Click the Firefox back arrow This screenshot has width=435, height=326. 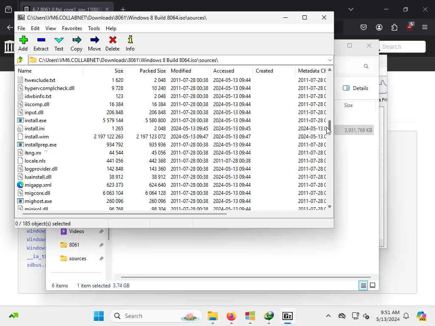tap(10, 27)
